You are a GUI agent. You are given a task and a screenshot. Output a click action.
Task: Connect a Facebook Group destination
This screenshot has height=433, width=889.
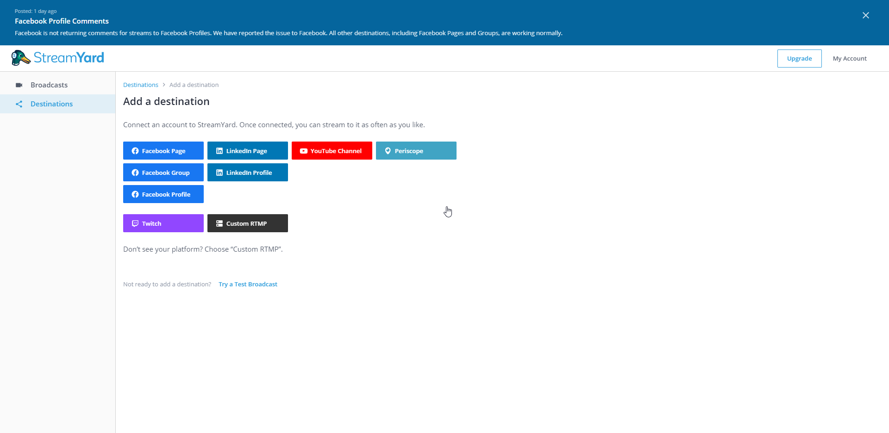[163, 173]
